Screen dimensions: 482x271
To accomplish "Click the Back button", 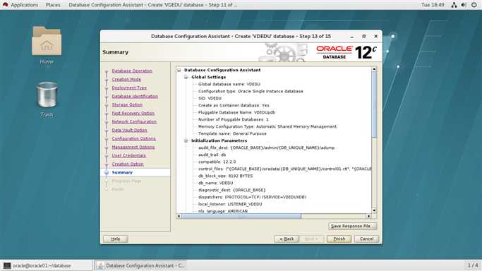I will (287, 239).
